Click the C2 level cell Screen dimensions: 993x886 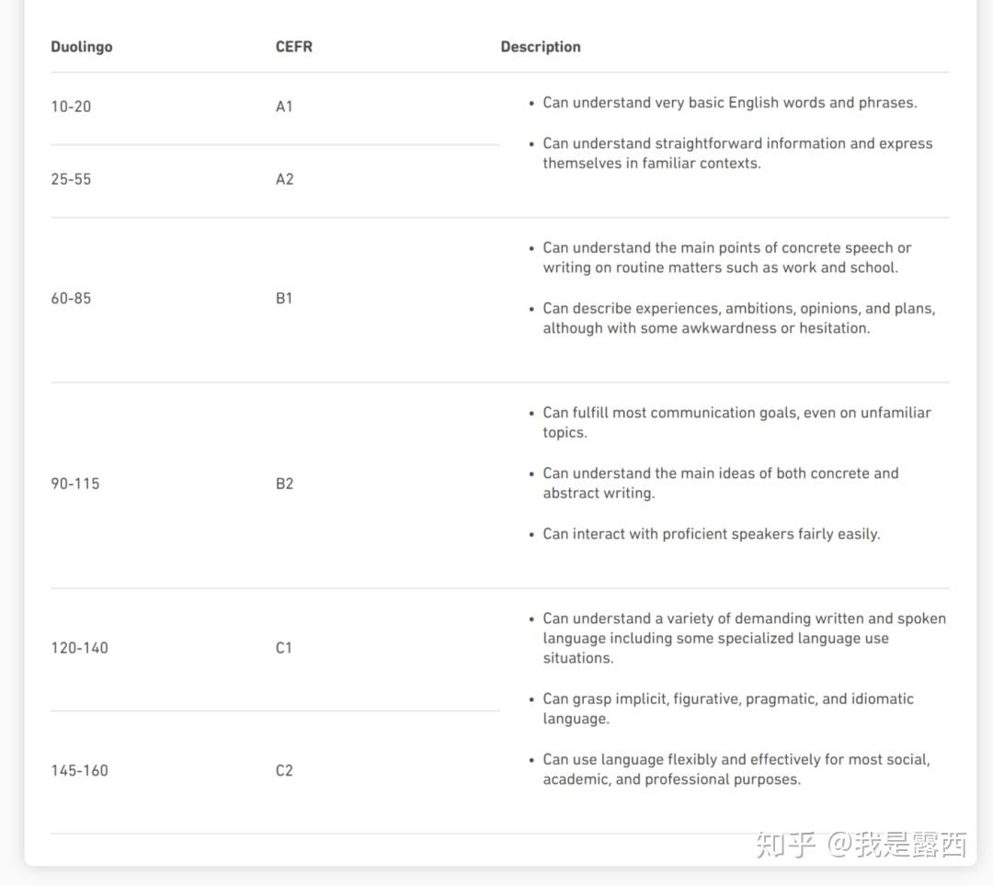[x=284, y=771]
